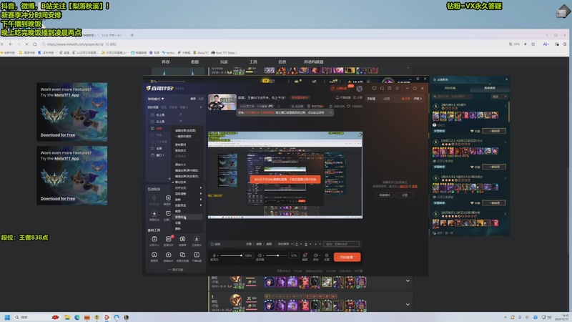Screen dimensions: 572x322
Task: Apply first comp with 一键应用 button
Action: [x=494, y=131]
